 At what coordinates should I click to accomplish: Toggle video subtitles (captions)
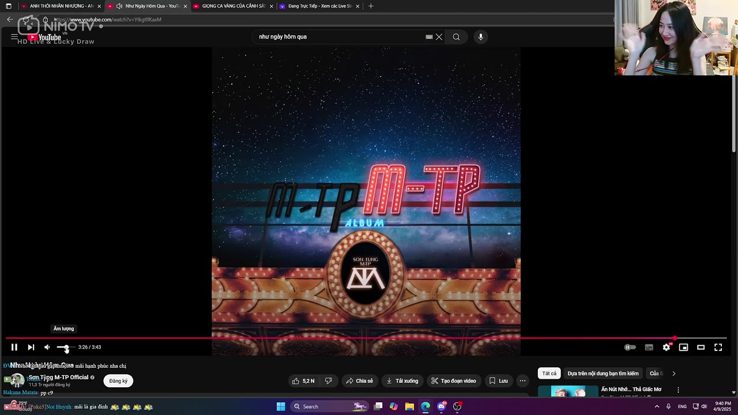649,347
